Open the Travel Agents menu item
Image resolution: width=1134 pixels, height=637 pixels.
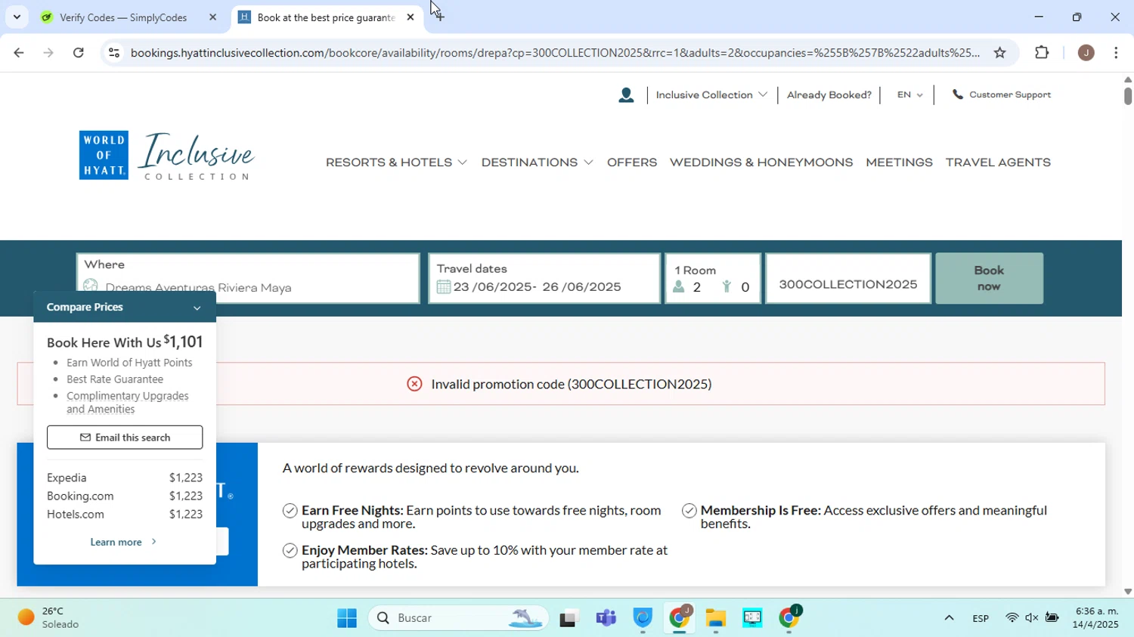click(998, 162)
